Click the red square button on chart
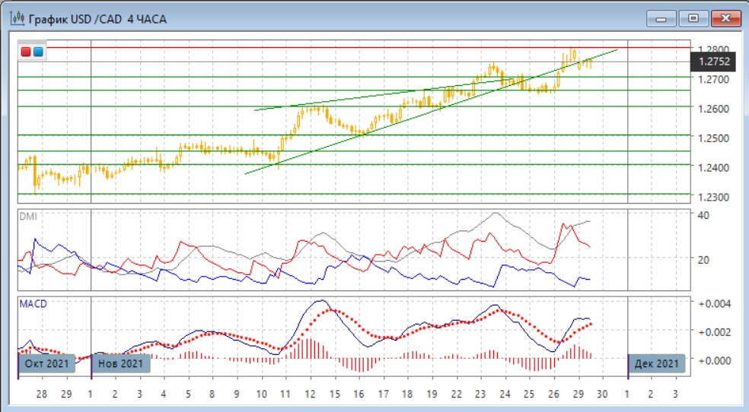The height and width of the screenshot is (412, 749). coord(26,52)
